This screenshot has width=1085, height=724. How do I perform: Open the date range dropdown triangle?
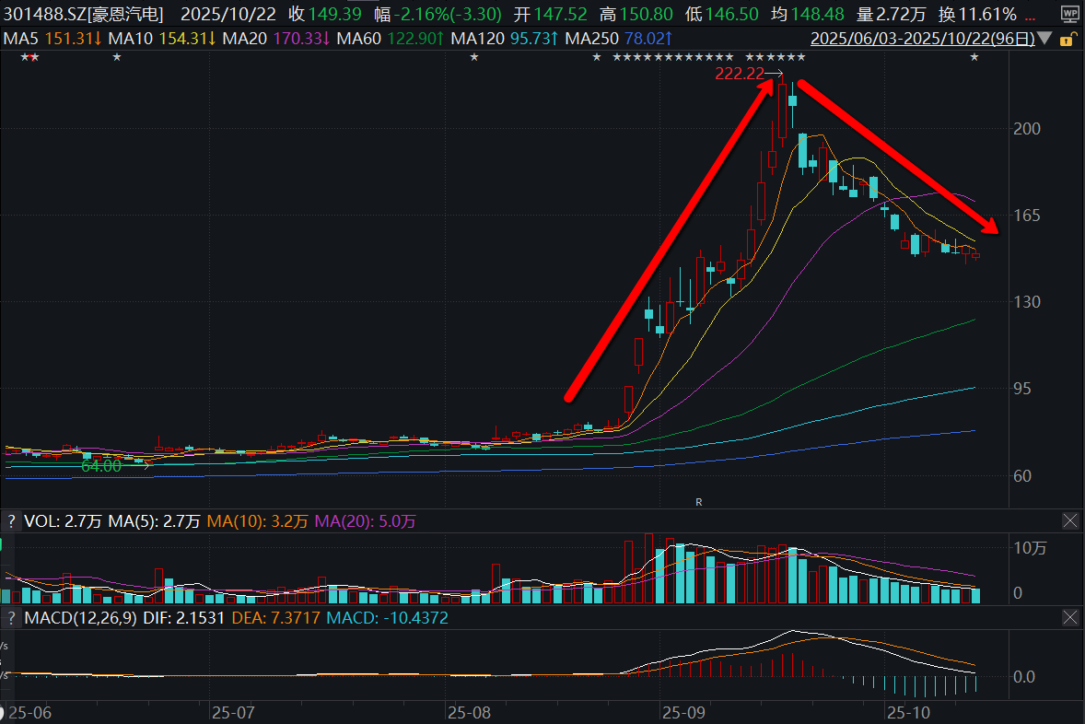[x=1044, y=40]
